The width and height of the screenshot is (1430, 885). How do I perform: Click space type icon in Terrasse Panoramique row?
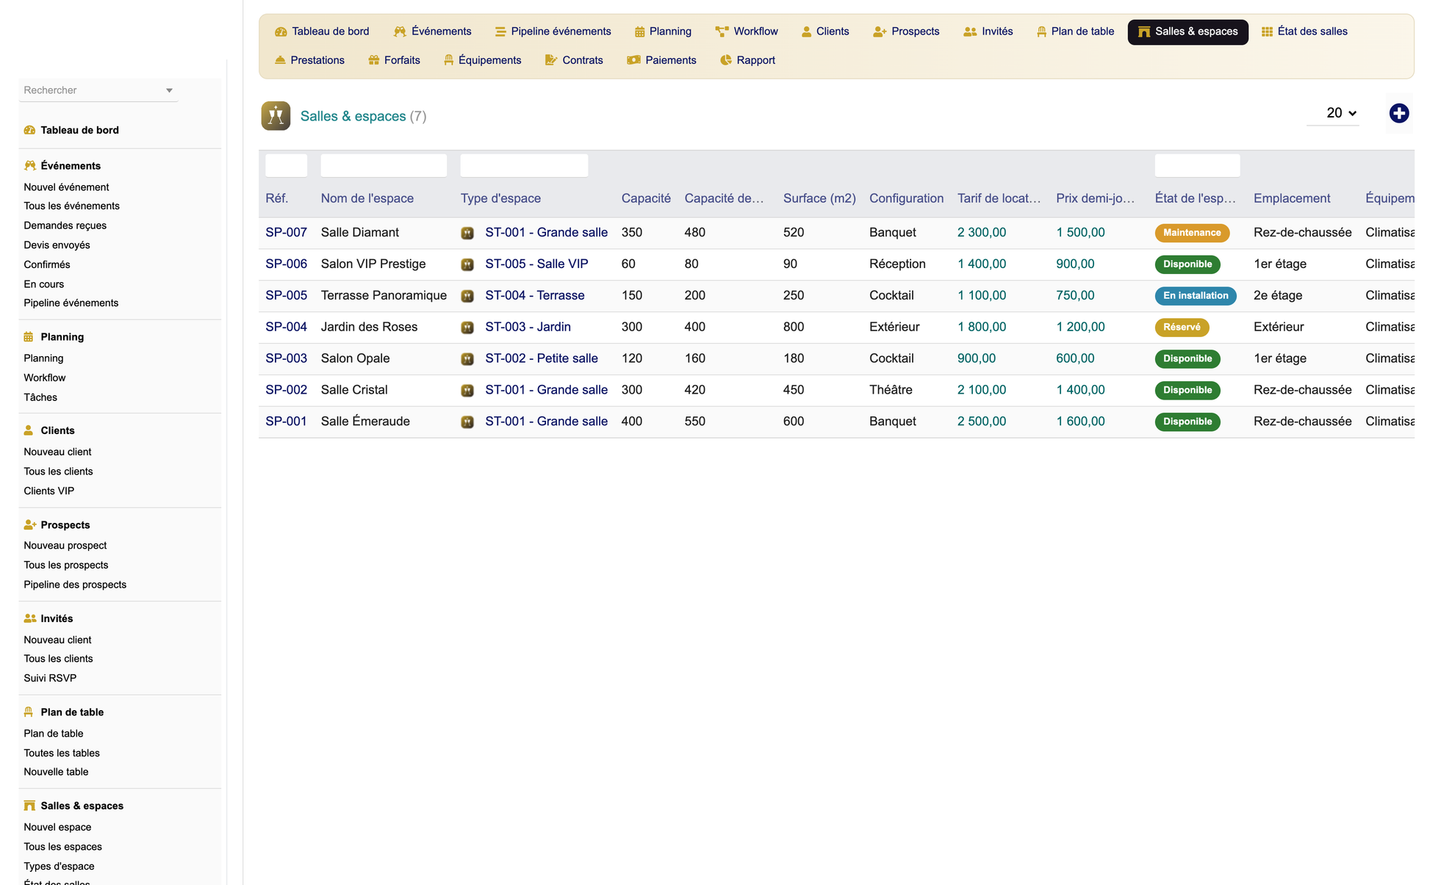pos(467,296)
